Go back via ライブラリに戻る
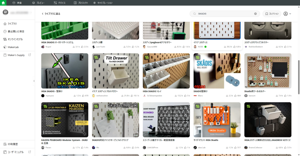The image size is (300, 156). [x=51, y=14]
